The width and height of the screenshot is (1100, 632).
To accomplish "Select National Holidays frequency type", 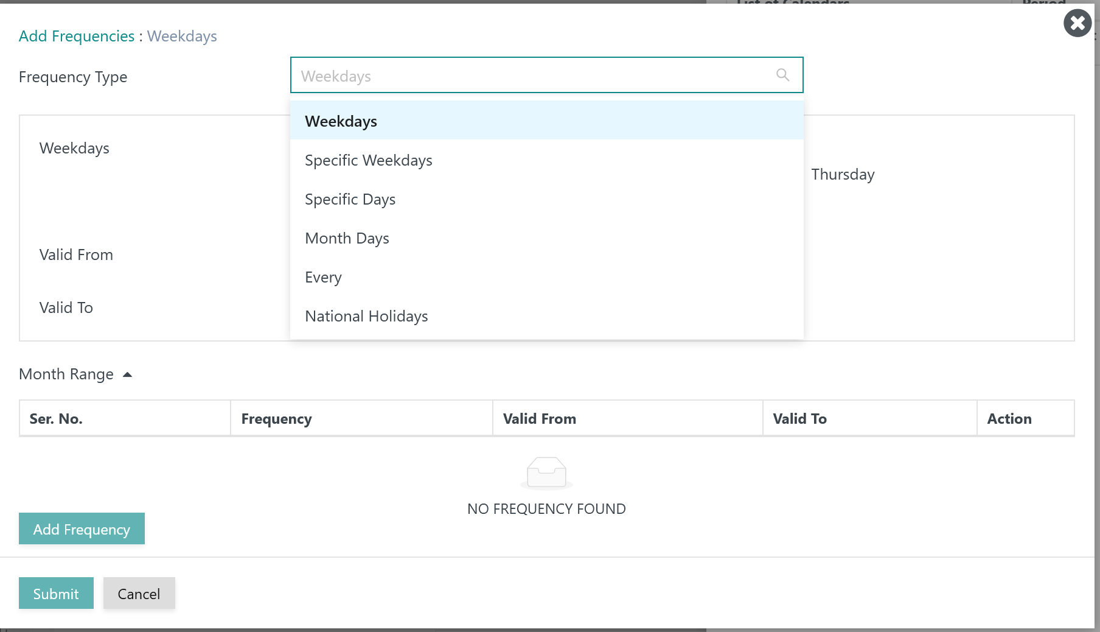I will 366,316.
